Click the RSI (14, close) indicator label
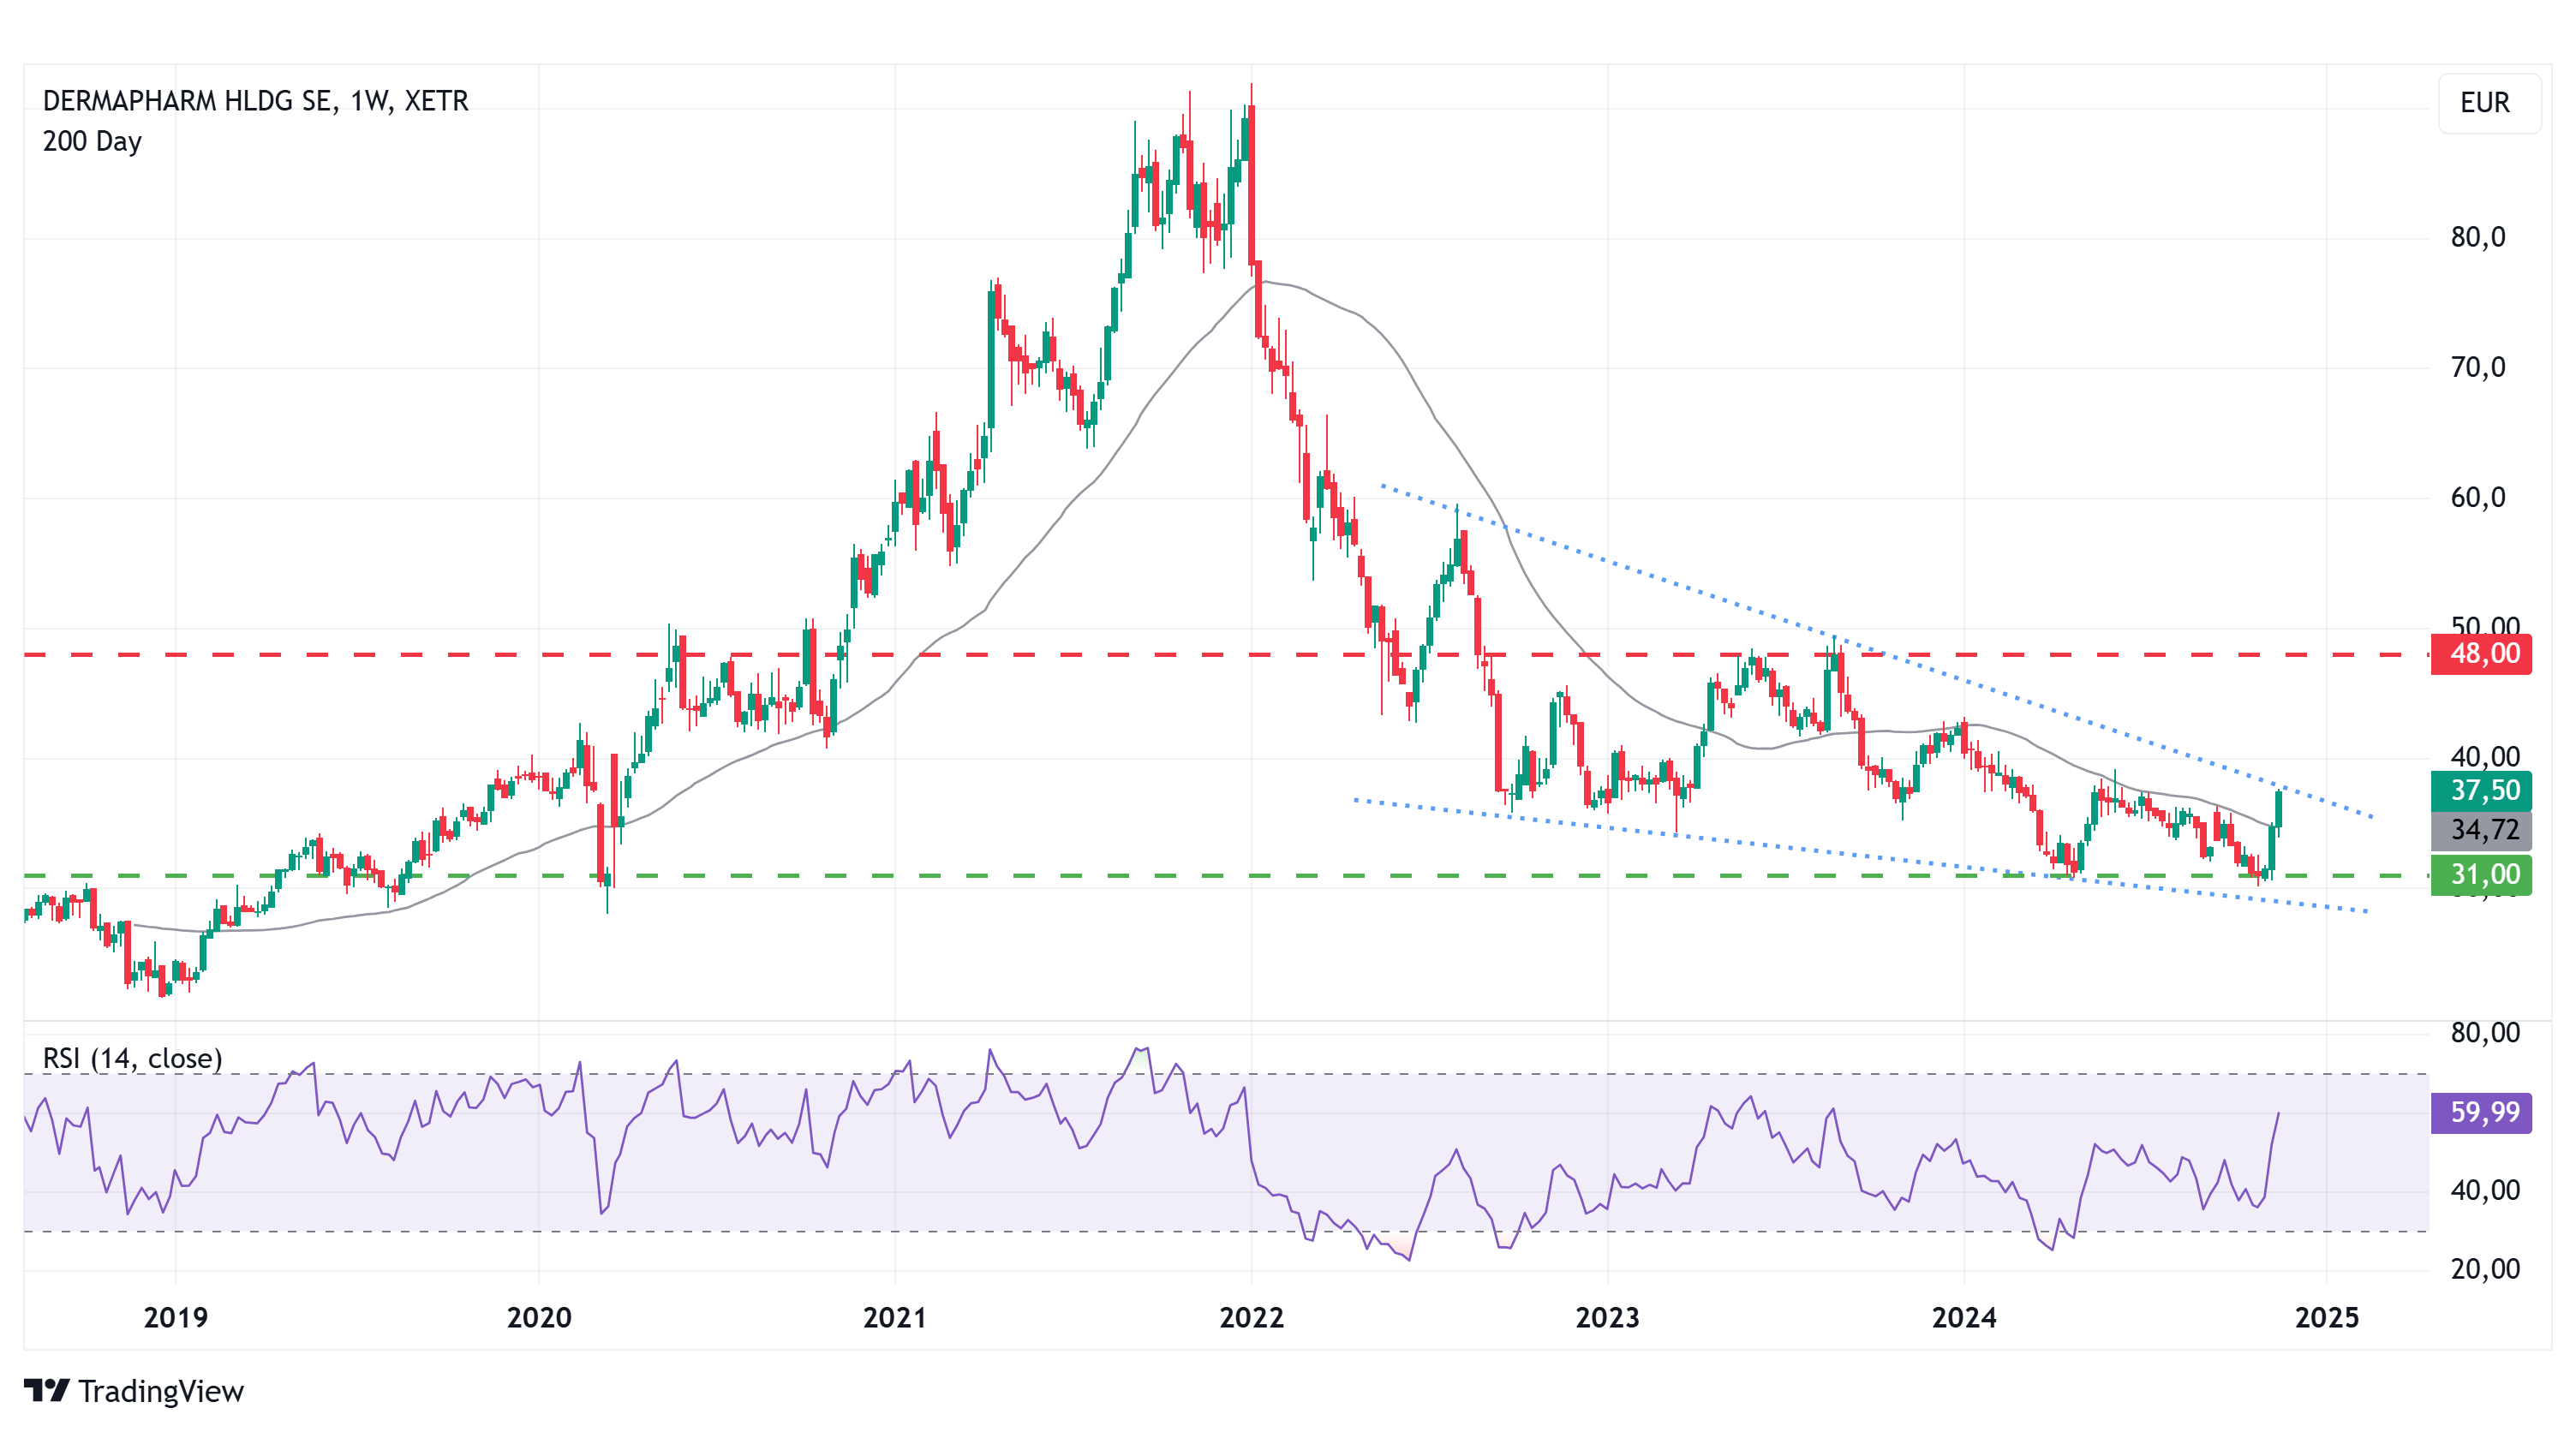The height and width of the screenshot is (1432, 2576). pos(132,1058)
